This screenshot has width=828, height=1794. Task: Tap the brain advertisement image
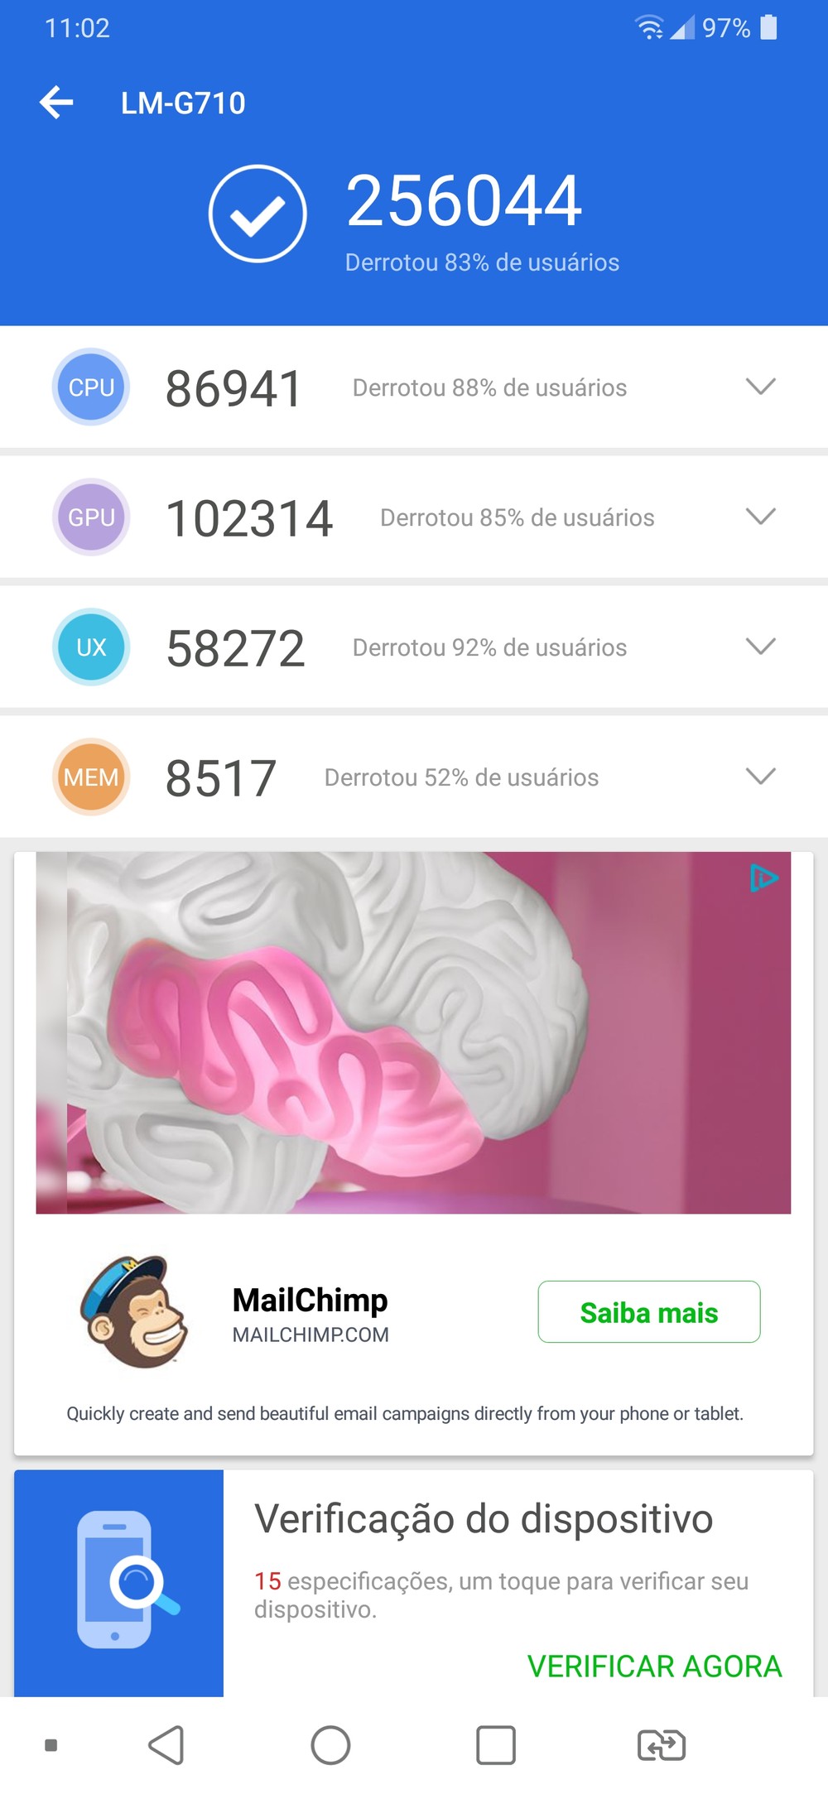413,1032
